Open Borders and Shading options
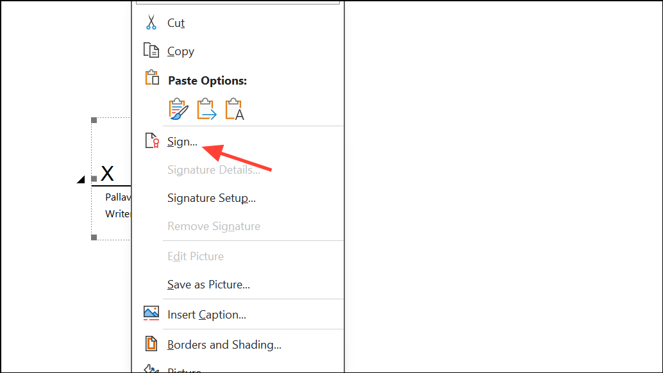Viewport: 663px width, 373px height. tap(223, 344)
